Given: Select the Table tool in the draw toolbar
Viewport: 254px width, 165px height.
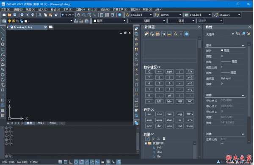Looking at the screenshot, I should point(3,110).
